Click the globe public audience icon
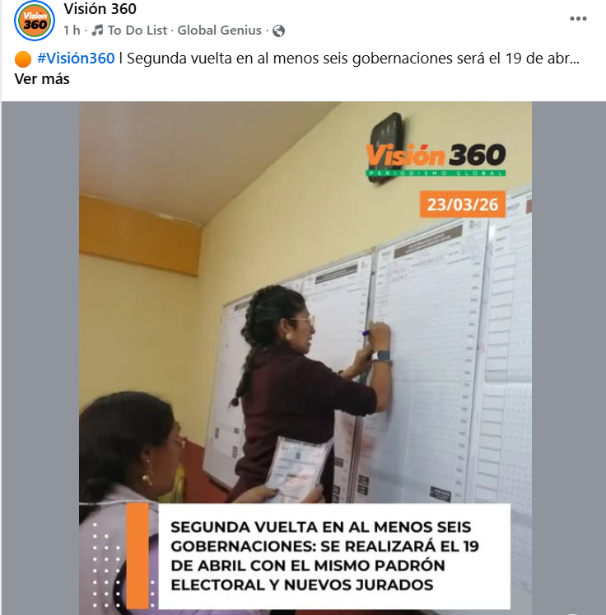 [x=278, y=31]
